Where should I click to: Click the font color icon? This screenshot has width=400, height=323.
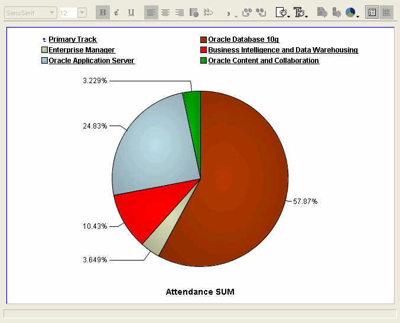(x=298, y=12)
